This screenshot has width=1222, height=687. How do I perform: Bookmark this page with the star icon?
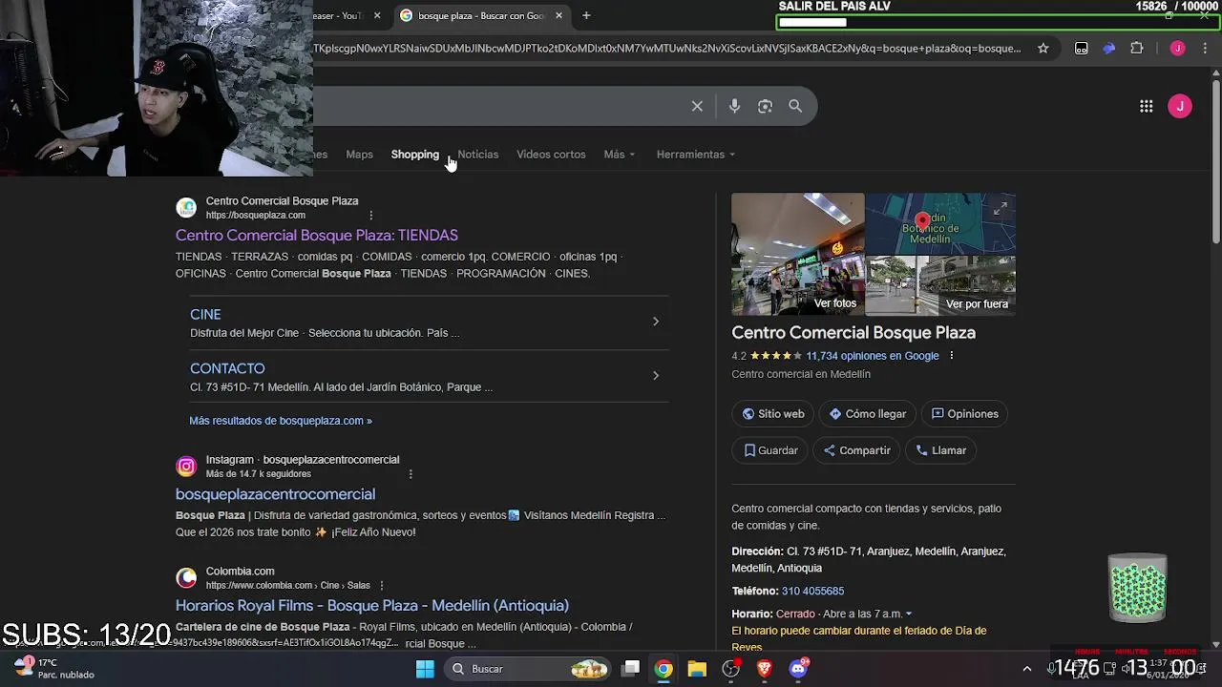pos(1043,48)
